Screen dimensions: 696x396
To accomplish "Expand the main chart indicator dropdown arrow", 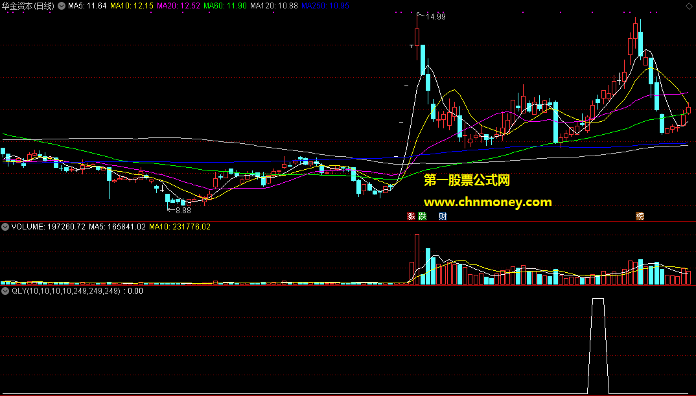I will click(x=62, y=6).
